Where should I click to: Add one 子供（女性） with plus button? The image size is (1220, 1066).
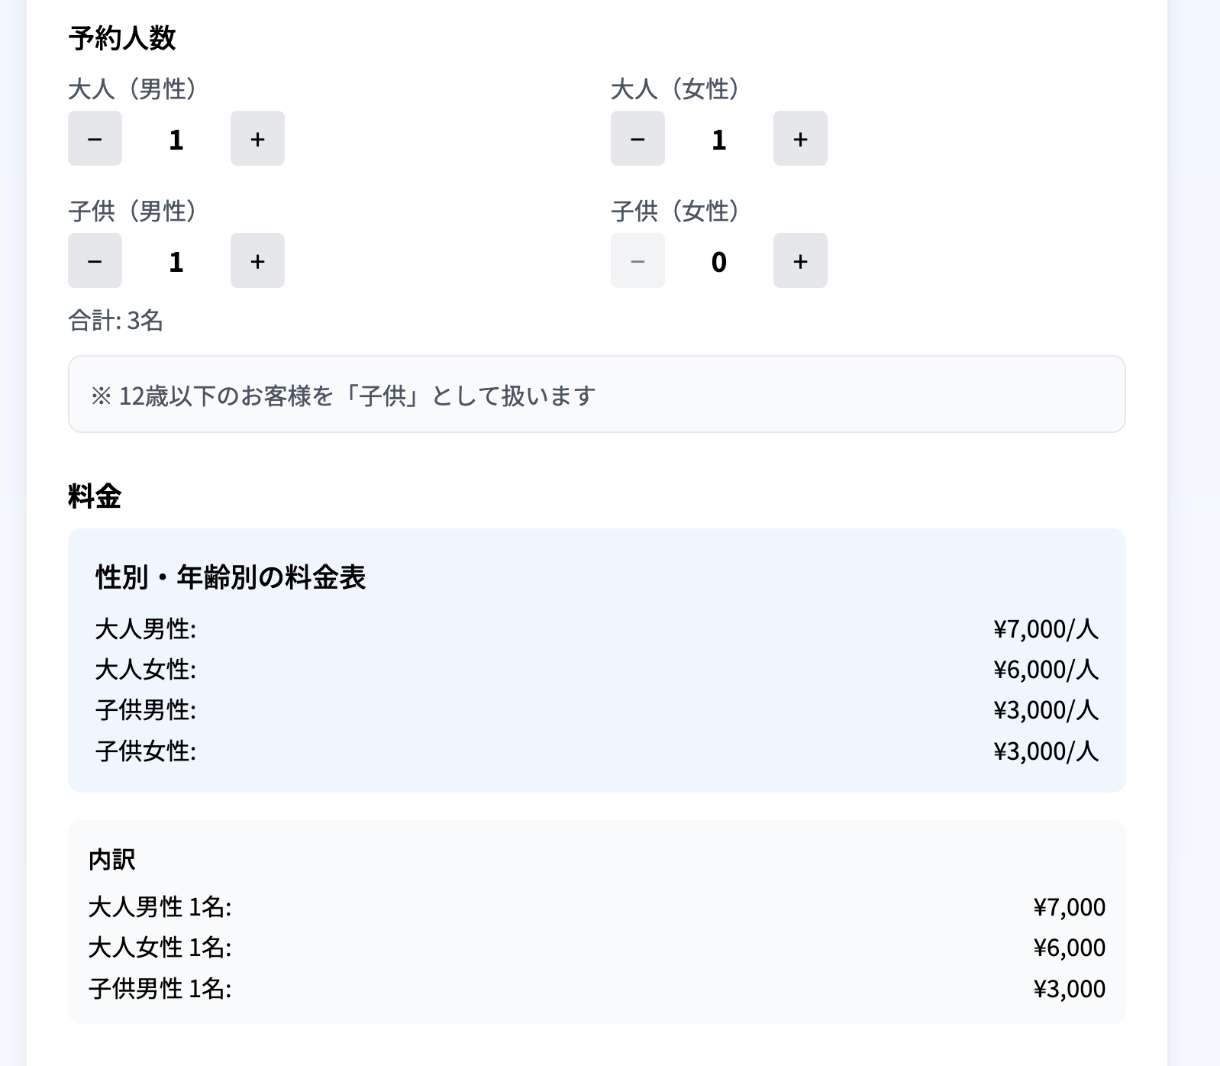coord(800,260)
